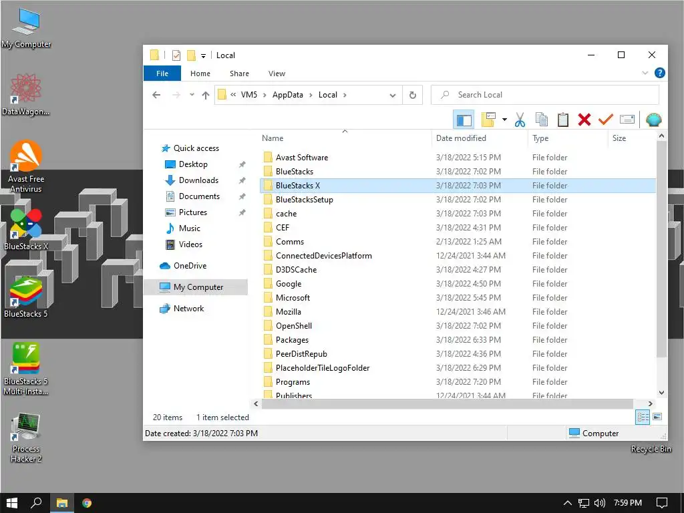
Task: Click the red X Delete icon
Action: click(x=584, y=120)
